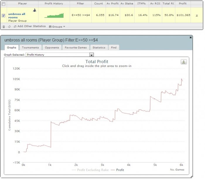Switch to the Favourite Games tab
This screenshot has width=205, height=179.
[76, 47]
